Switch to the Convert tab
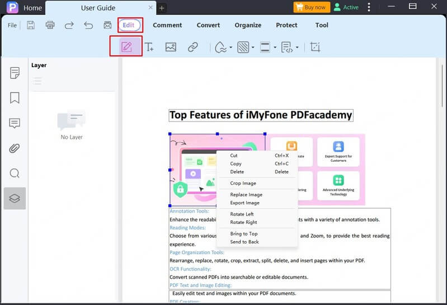Screen dimensions: 447x305 pyautogui.click(x=208, y=25)
